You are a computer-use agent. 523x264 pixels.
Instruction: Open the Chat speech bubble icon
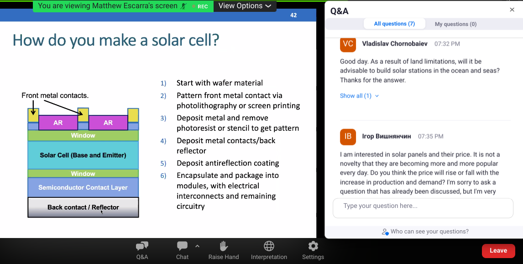click(x=182, y=247)
